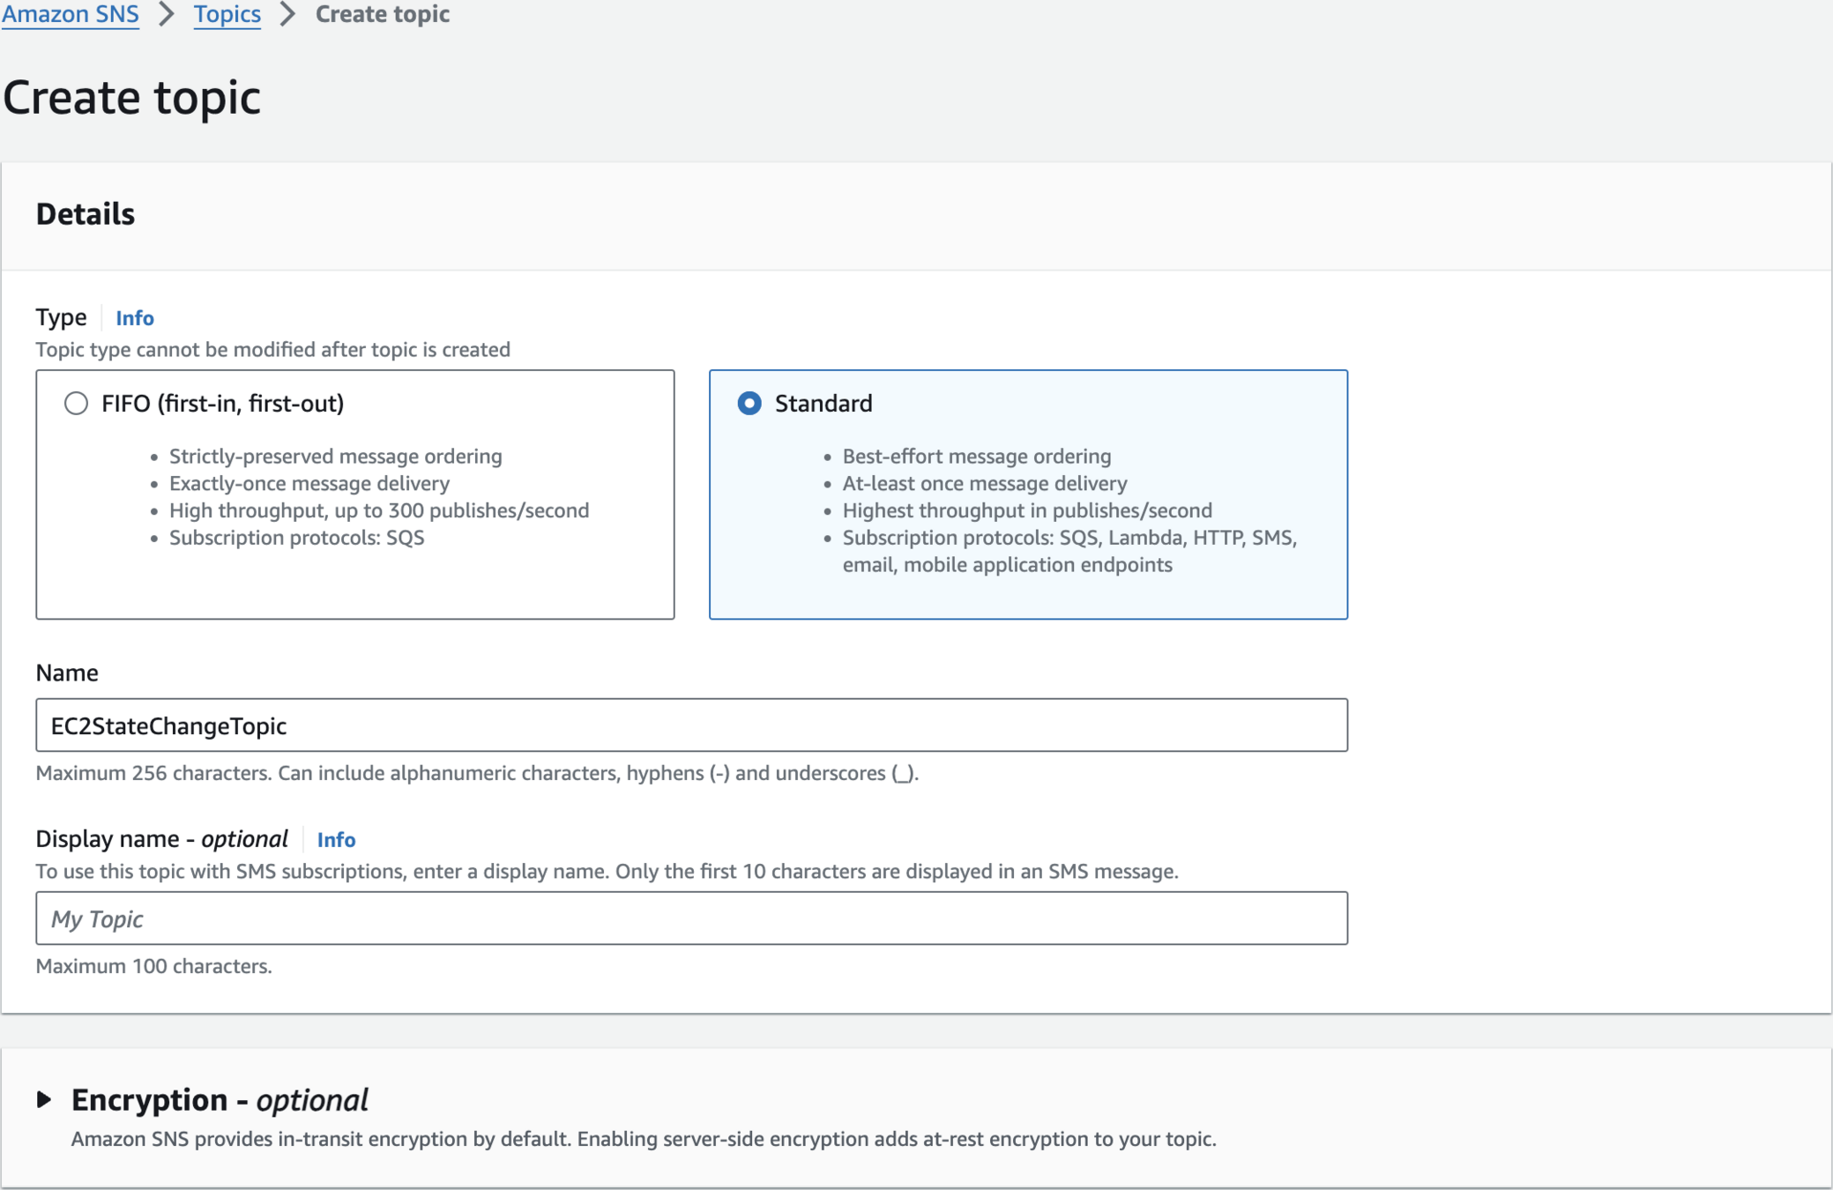This screenshot has height=1190, width=1833.
Task: Click the Encryption - optional heading
Action: click(x=220, y=1100)
